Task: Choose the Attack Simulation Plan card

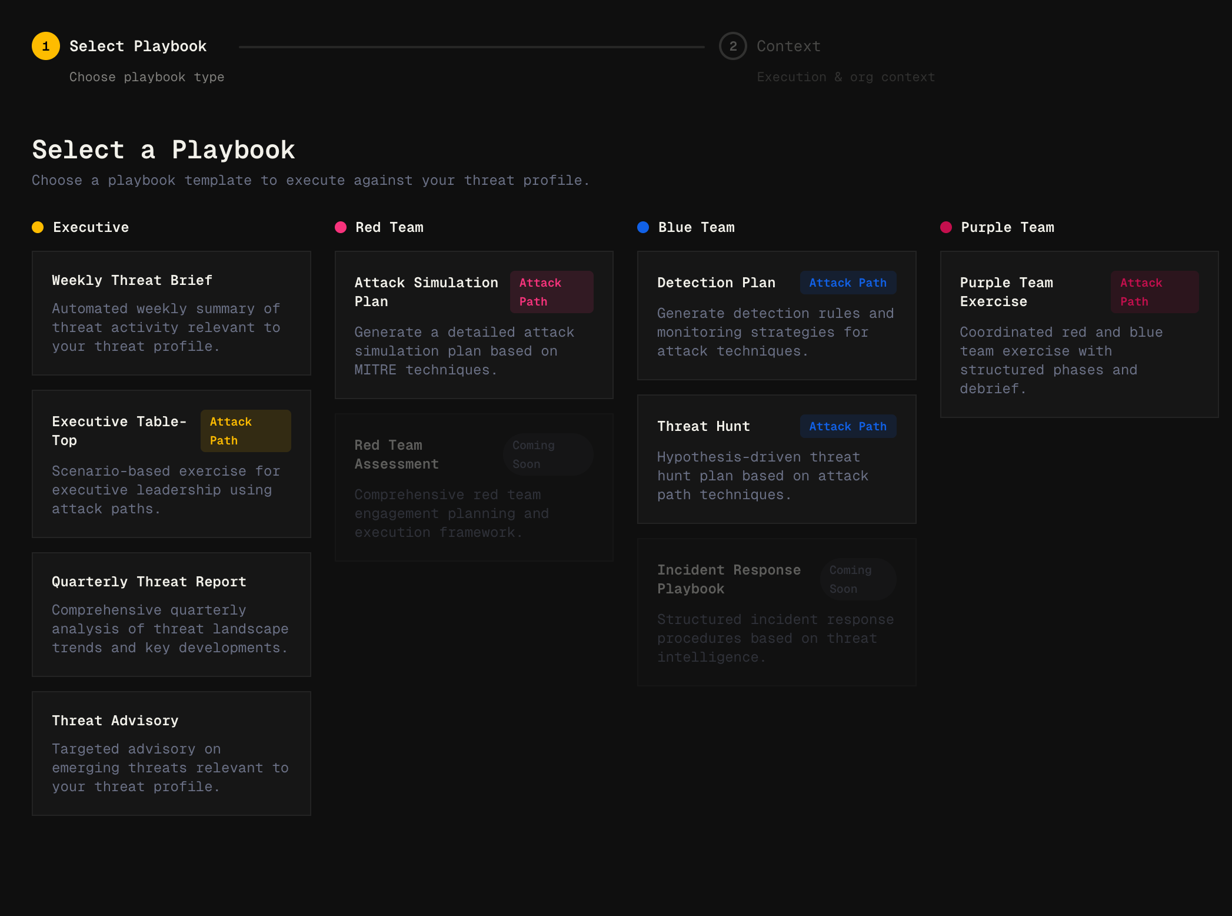Action: click(x=474, y=325)
